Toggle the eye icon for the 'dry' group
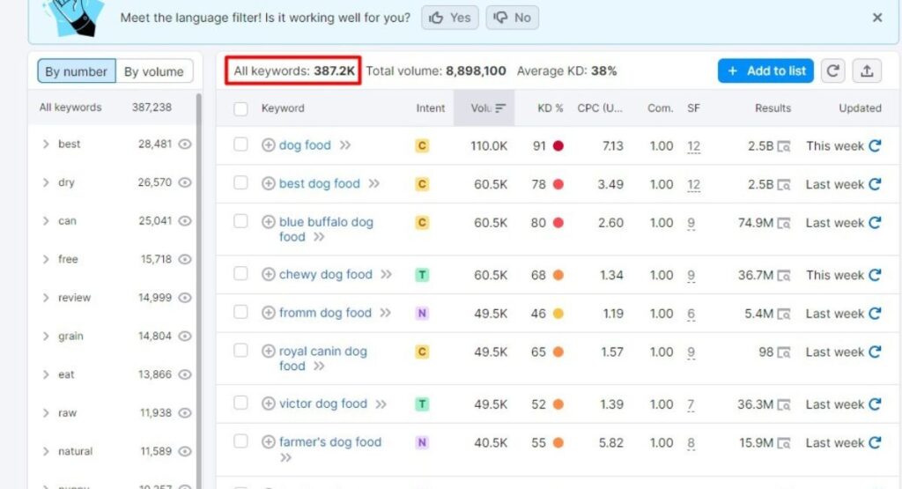Viewport: 902px width, 489px height. 185,182
